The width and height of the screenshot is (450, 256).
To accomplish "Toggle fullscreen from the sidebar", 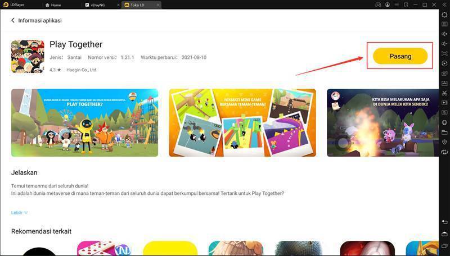I will [444, 53].
